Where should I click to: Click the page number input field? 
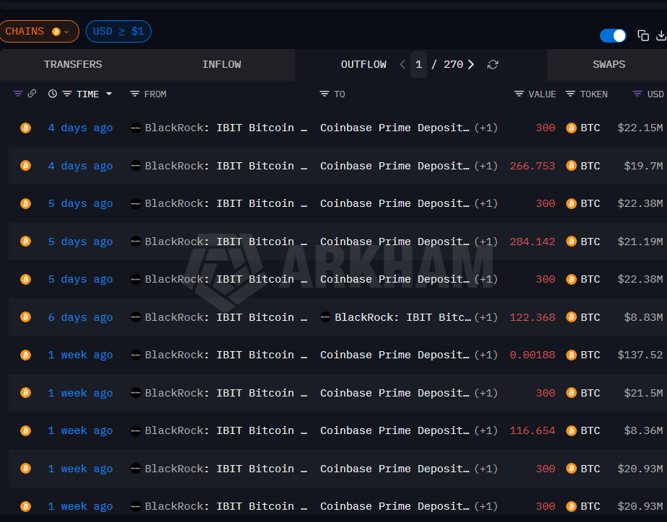(x=418, y=65)
